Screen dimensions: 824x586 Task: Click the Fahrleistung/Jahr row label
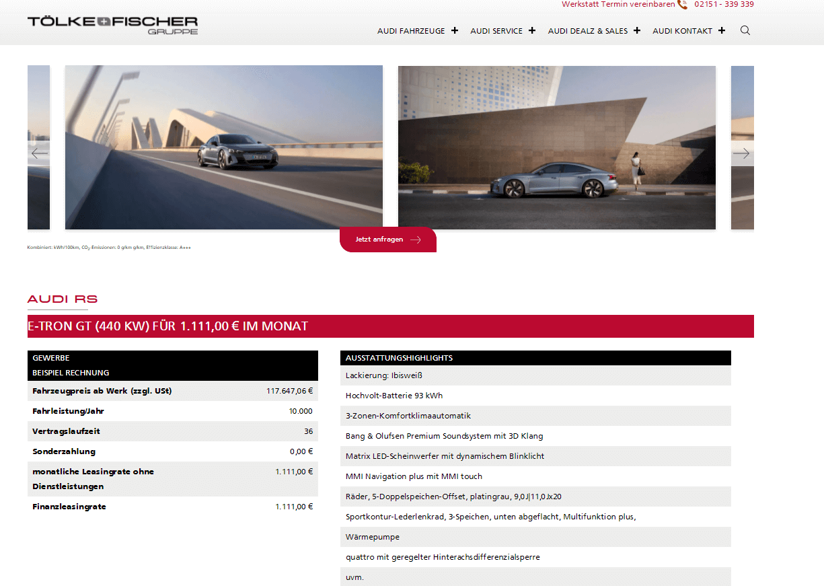coord(68,411)
